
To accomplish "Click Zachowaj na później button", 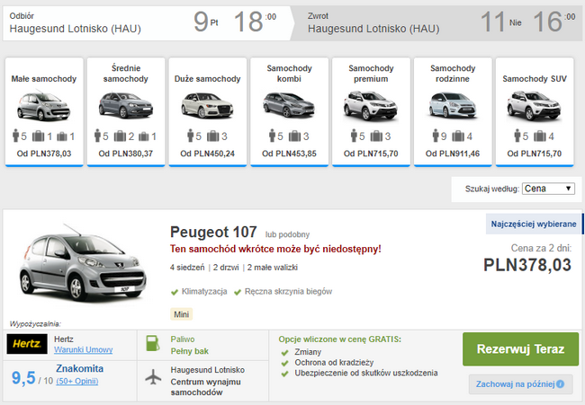I will click(520, 384).
